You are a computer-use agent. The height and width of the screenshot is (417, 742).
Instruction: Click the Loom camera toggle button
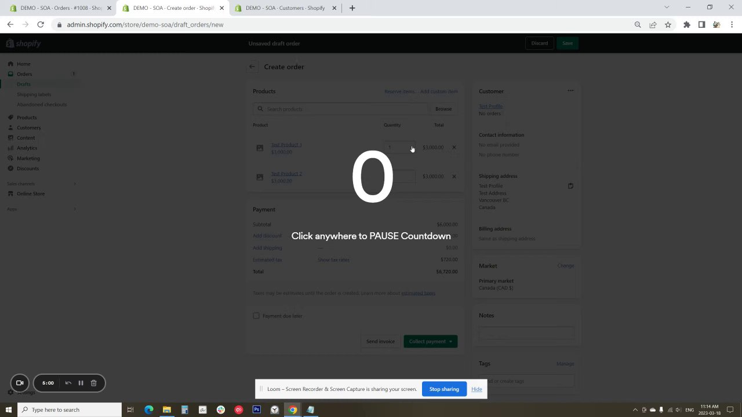tap(20, 383)
